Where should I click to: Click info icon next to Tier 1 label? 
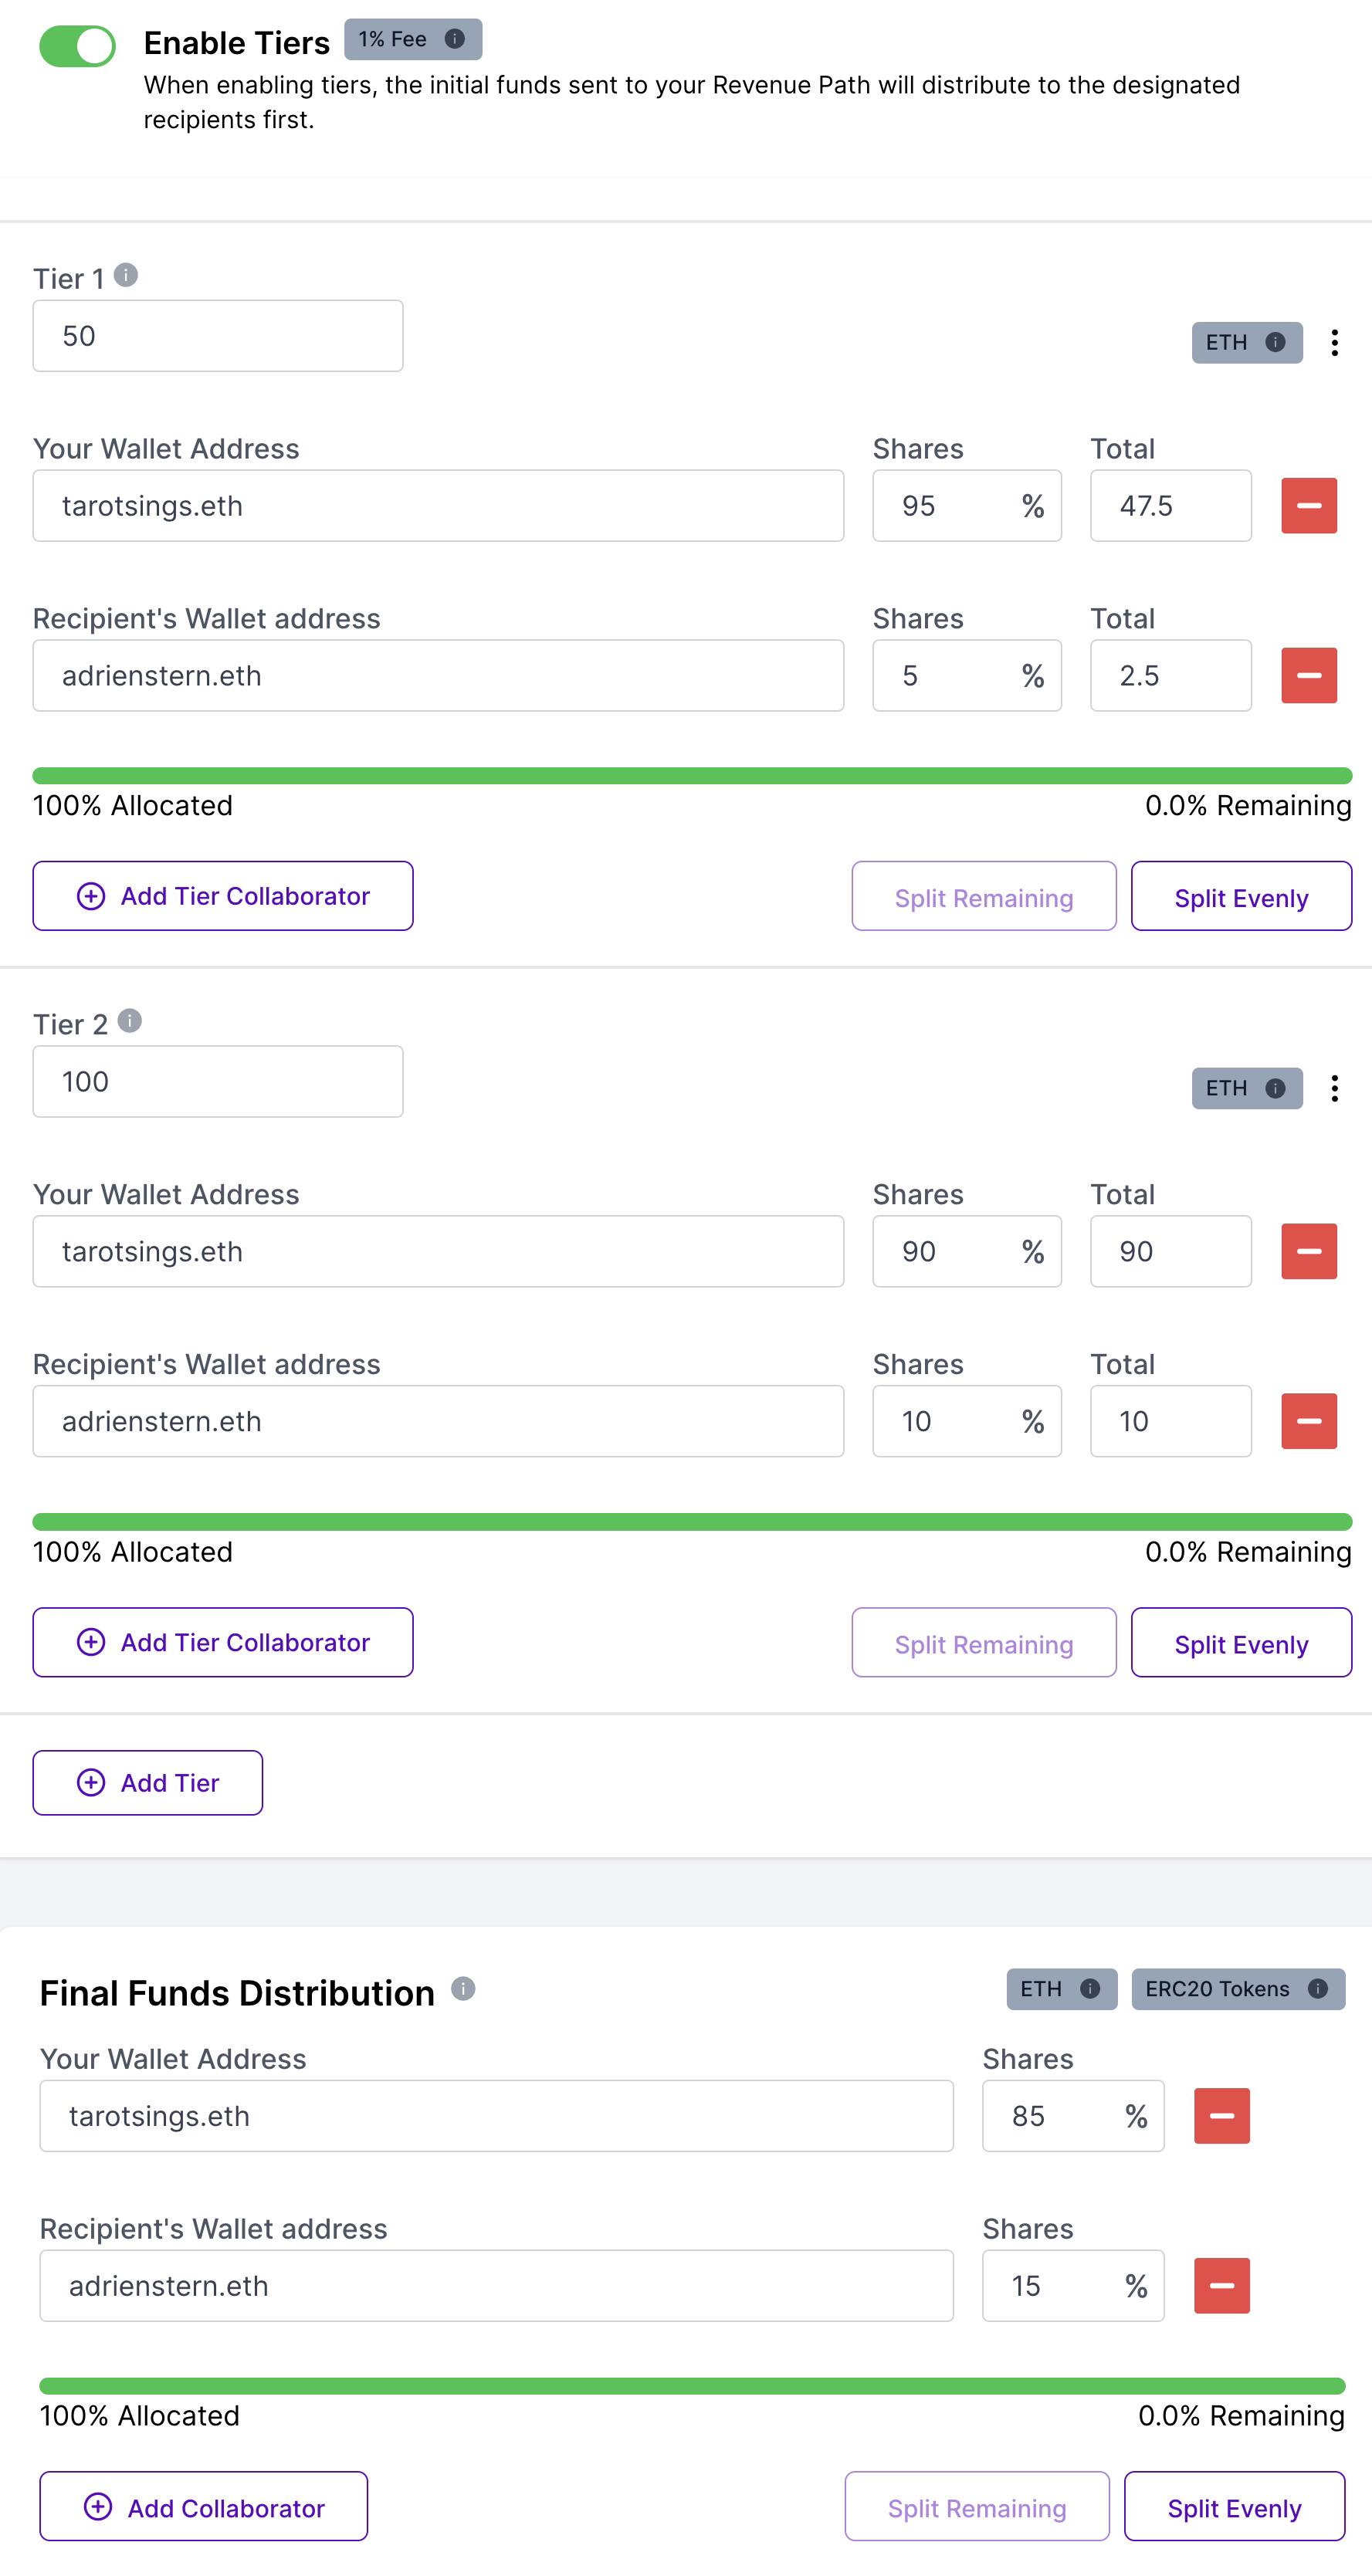pyautogui.click(x=126, y=274)
